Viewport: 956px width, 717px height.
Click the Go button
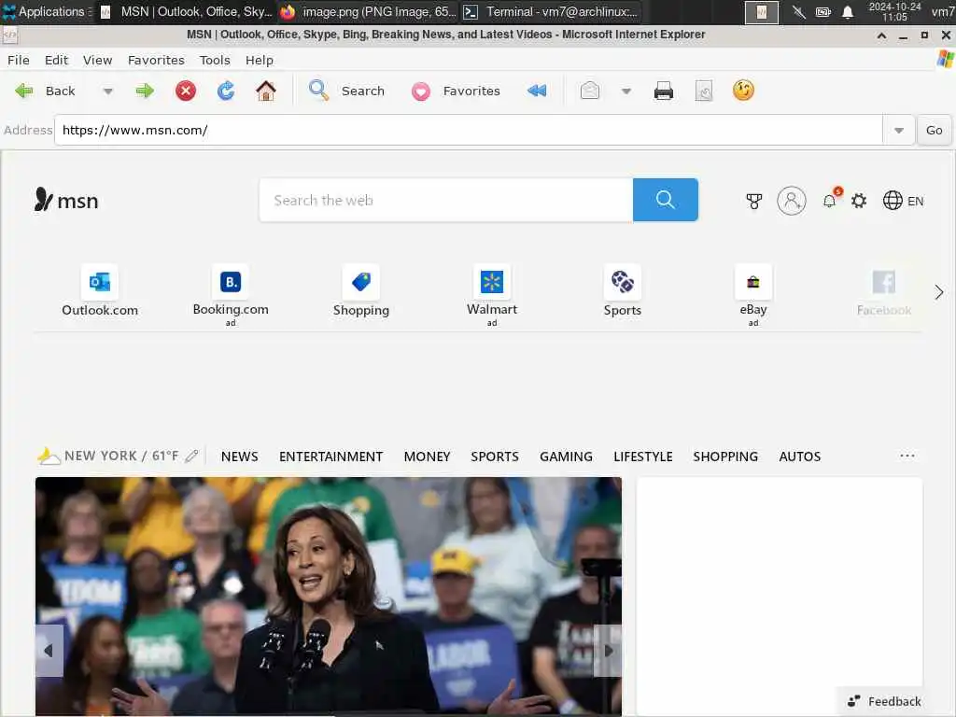pyautogui.click(x=934, y=130)
